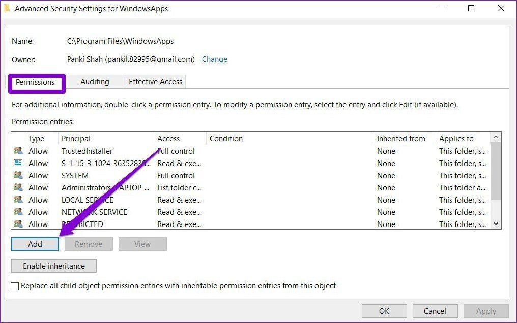Click the Cancel button
This screenshot has height=323, width=517.
435,311
